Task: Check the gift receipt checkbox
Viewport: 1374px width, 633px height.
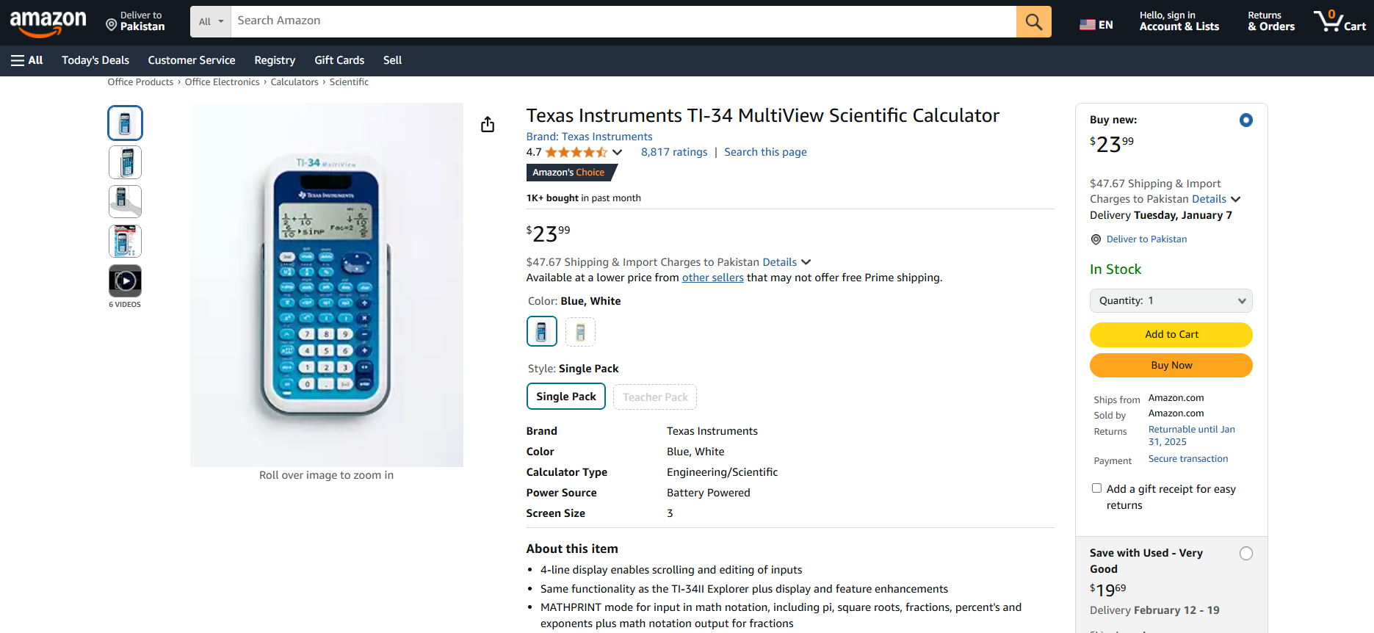Action: click(x=1096, y=488)
